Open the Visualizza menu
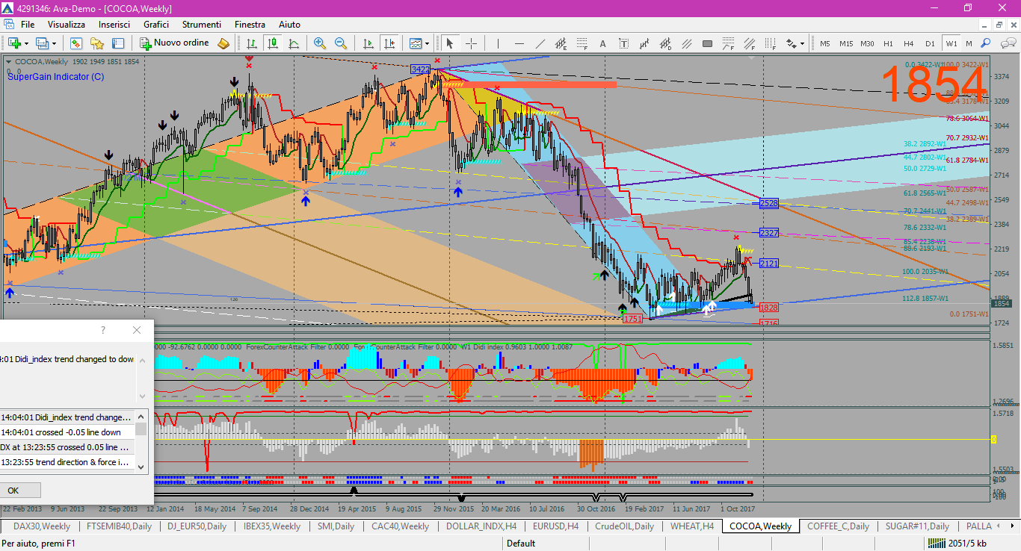The height and width of the screenshot is (551, 1021). click(x=67, y=25)
